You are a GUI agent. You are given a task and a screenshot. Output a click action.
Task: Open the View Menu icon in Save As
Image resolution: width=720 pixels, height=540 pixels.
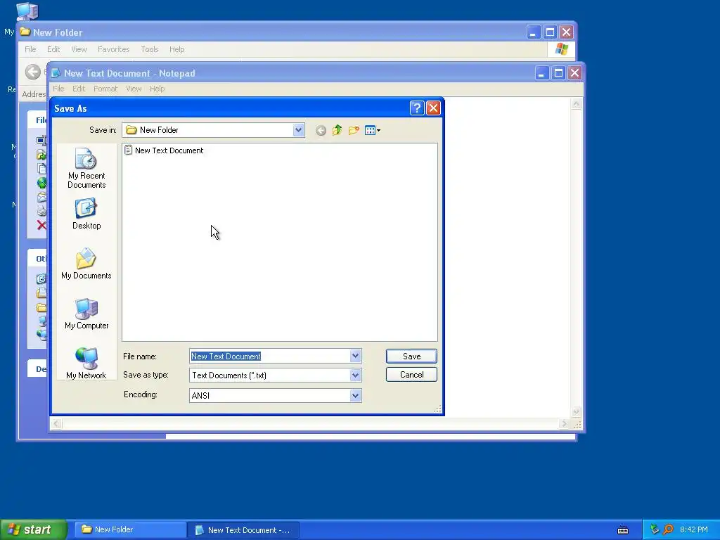372,130
